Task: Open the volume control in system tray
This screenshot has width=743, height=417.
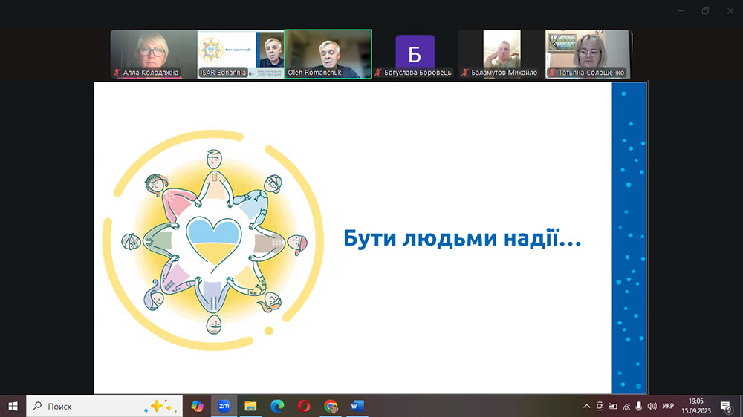Action: pyautogui.click(x=652, y=406)
